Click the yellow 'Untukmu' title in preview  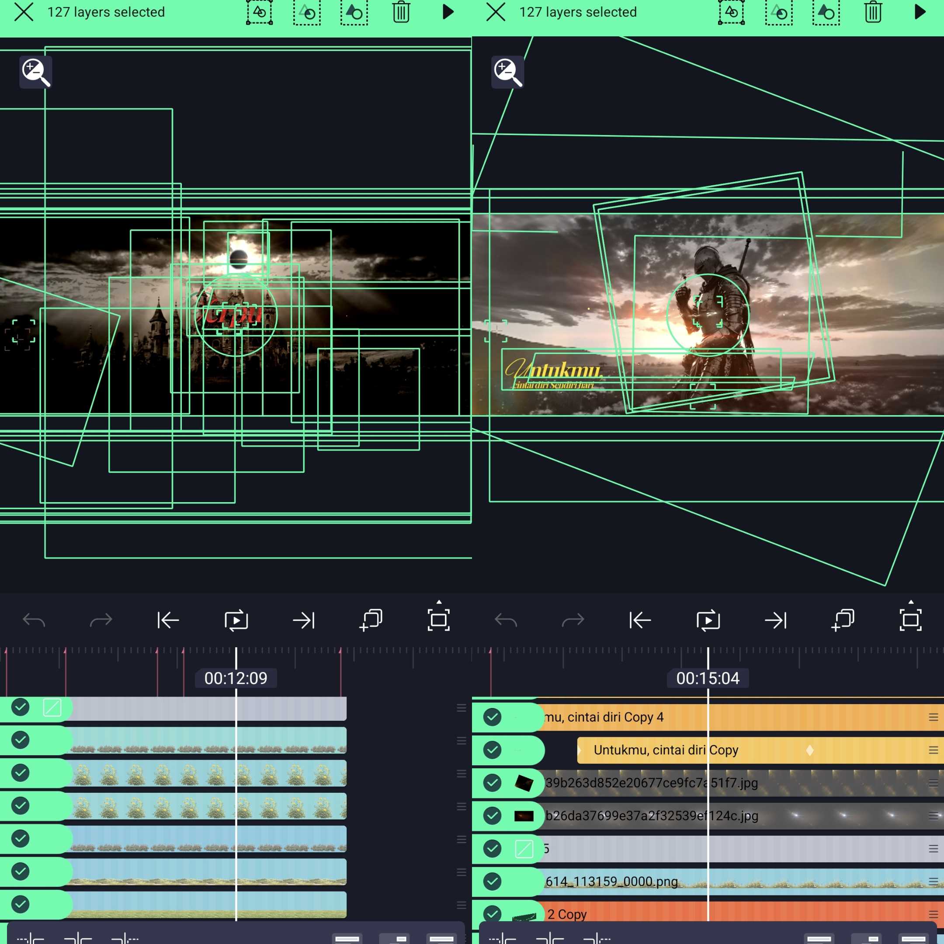554,370
